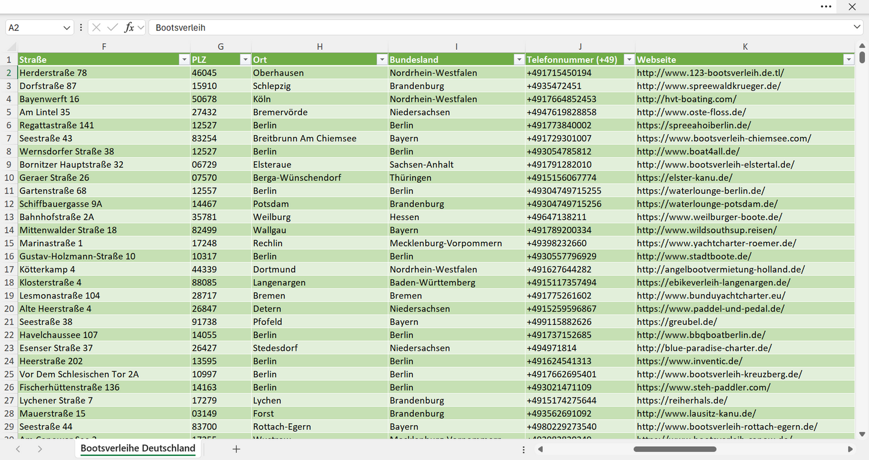Open link http://hvt-boating.com/
This screenshot has width=869, height=460.
686,99
